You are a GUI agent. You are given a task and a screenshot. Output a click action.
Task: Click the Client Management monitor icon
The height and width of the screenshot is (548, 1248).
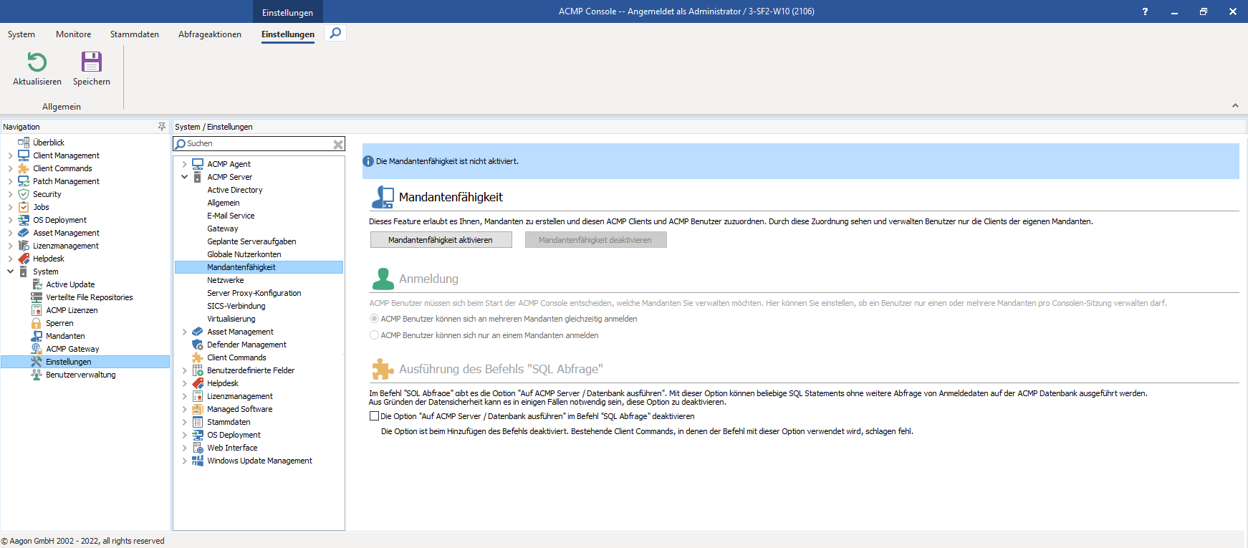coord(24,155)
